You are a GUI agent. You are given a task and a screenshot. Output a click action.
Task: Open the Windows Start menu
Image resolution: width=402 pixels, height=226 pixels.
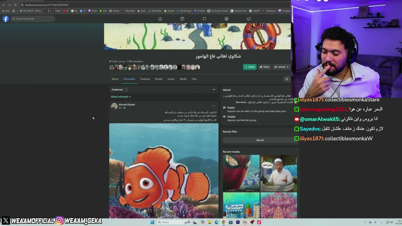pos(152,222)
